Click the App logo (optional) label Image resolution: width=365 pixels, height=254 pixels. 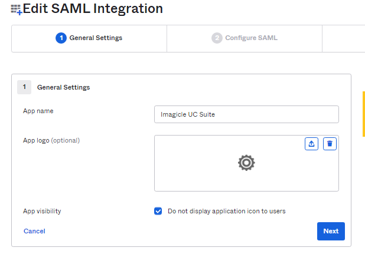point(51,140)
